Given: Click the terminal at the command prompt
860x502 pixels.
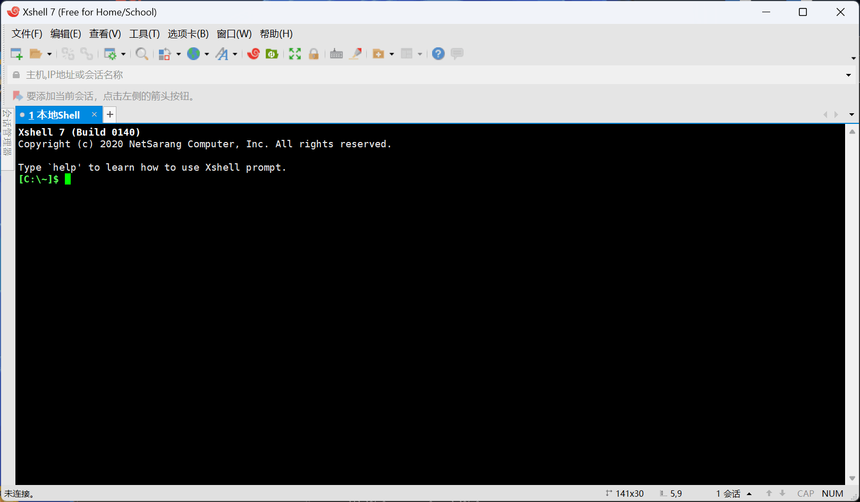Looking at the screenshot, I should coord(68,179).
